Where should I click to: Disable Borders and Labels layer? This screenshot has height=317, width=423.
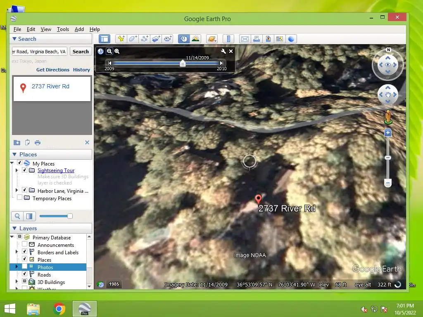point(24,251)
